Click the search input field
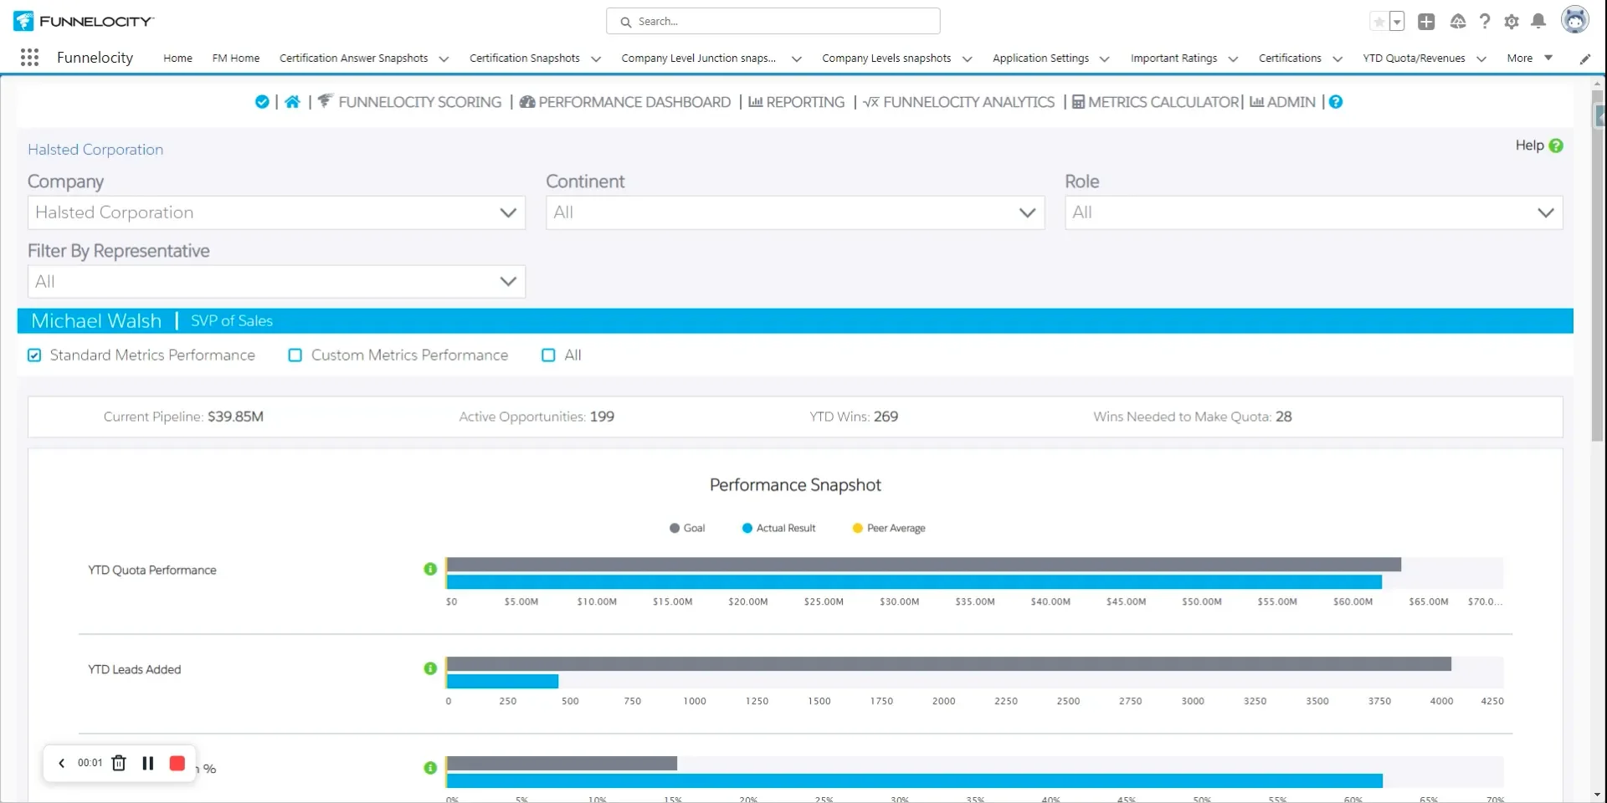The width and height of the screenshot is (1607, 803). click(x=773, y=21)
